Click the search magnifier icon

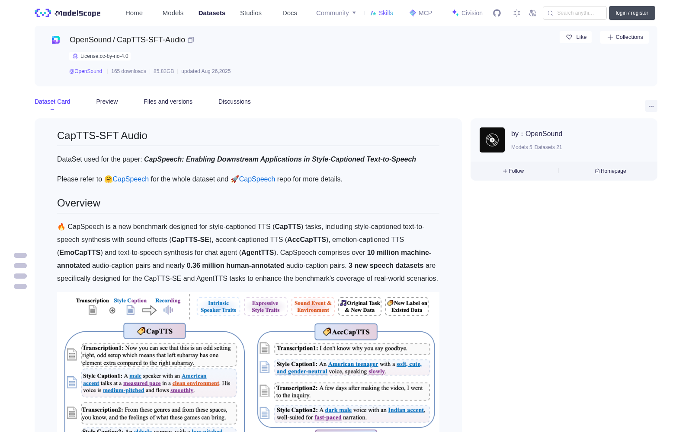[551, 13]
